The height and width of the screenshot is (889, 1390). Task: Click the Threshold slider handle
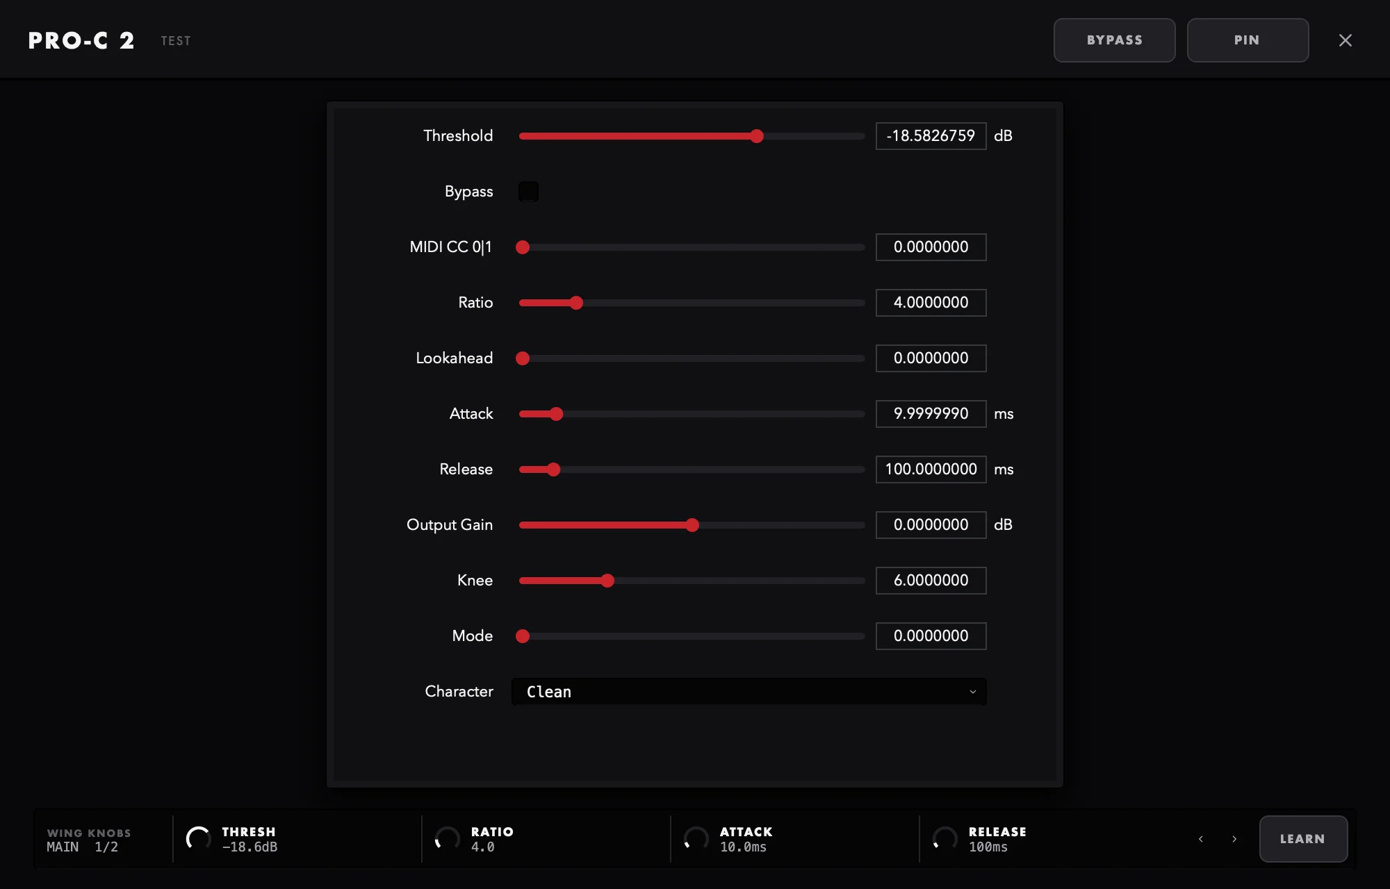757,136
